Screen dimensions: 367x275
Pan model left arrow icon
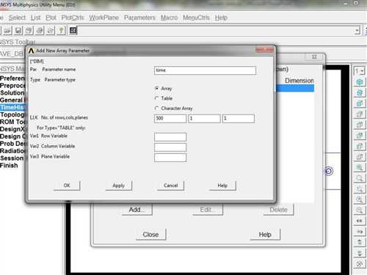pyautogui.click(x=360, y=221)
